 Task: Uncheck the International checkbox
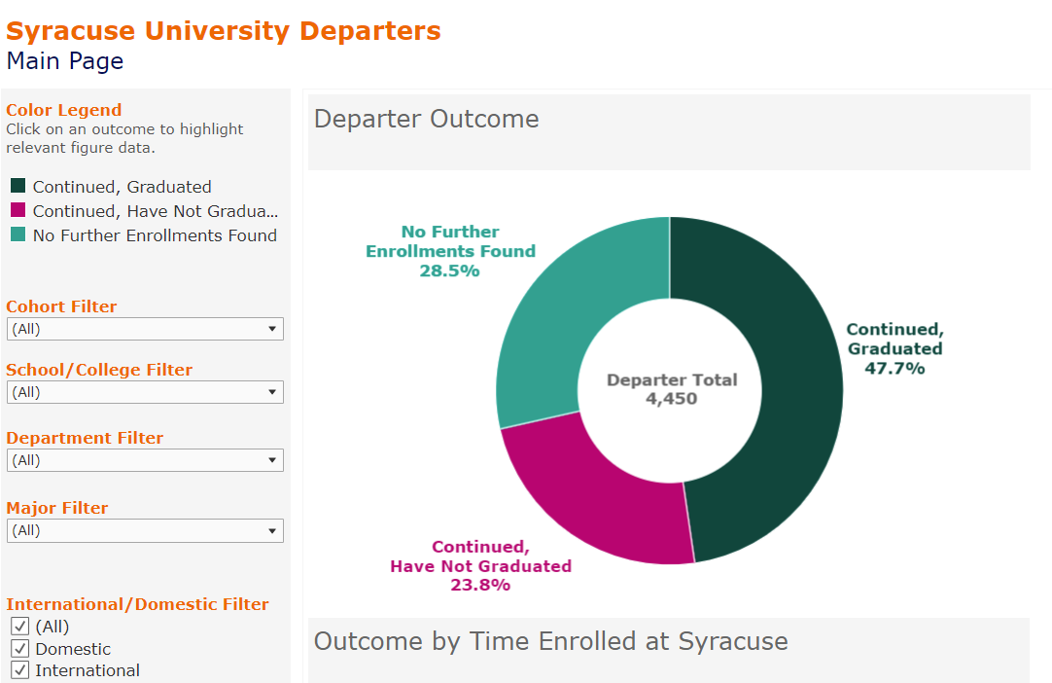click(x=19, y=670)
